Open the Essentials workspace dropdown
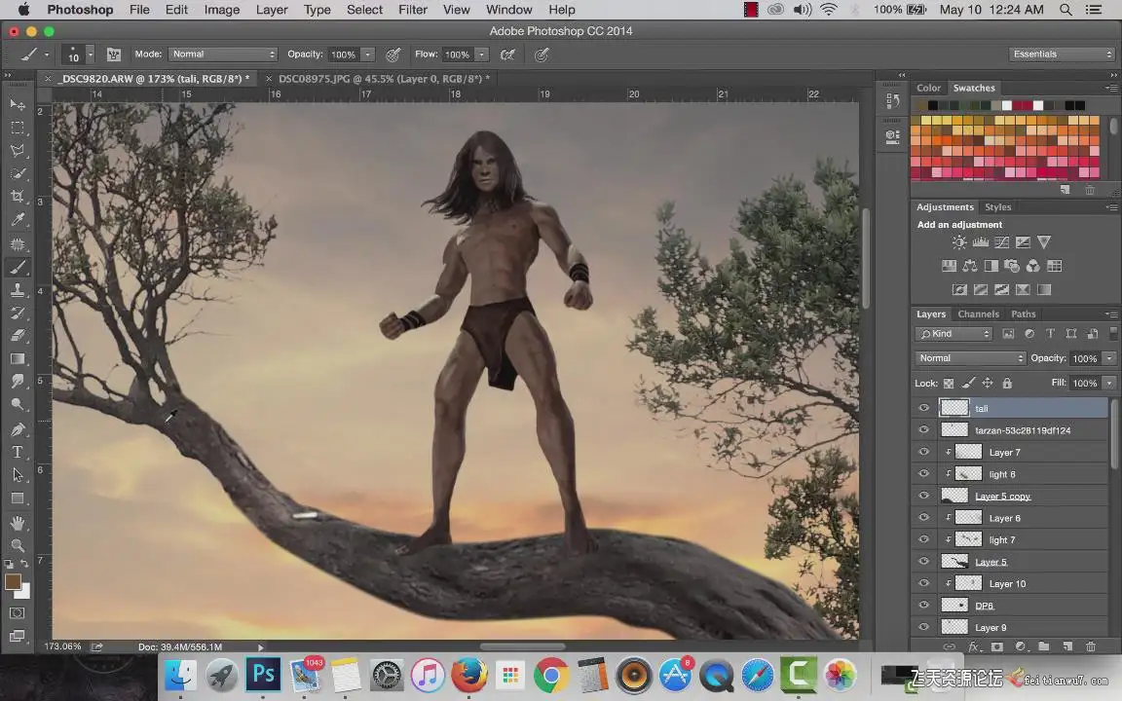Screen dimensions: 1122x701 [1063, 55]
